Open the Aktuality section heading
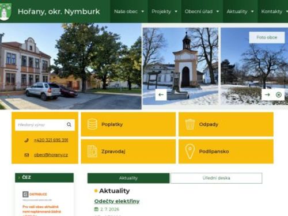This screenshot has height=216, width=288. [x=115, y=191]
